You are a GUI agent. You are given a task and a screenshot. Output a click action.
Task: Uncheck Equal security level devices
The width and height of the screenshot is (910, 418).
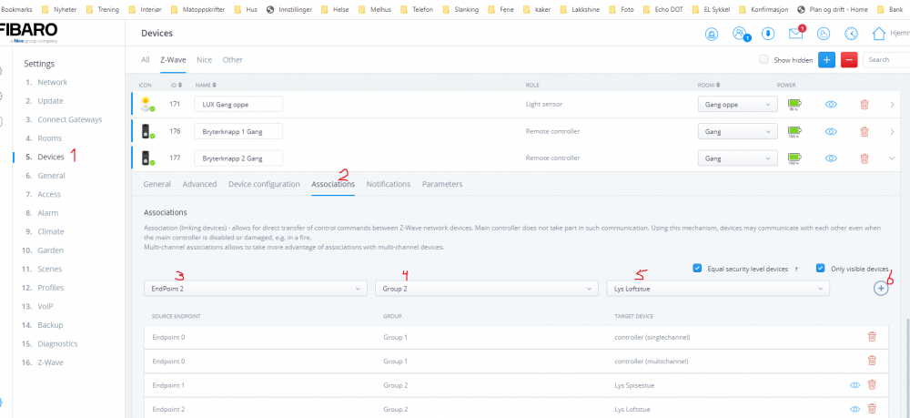(697, 269)
